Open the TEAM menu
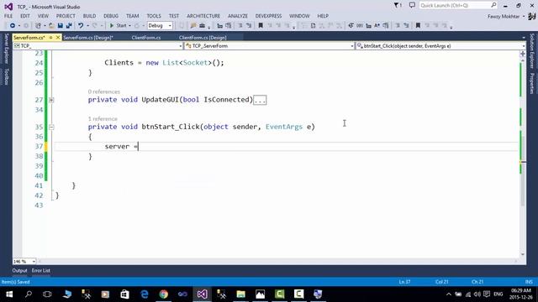Viewport: 538px width, 302px height. pyautogui.click(x=133, y=16)
